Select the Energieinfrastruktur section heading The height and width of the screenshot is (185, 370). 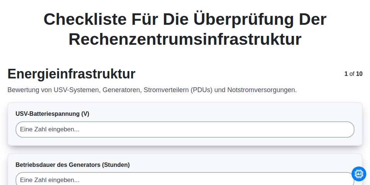tap(71, 74)
